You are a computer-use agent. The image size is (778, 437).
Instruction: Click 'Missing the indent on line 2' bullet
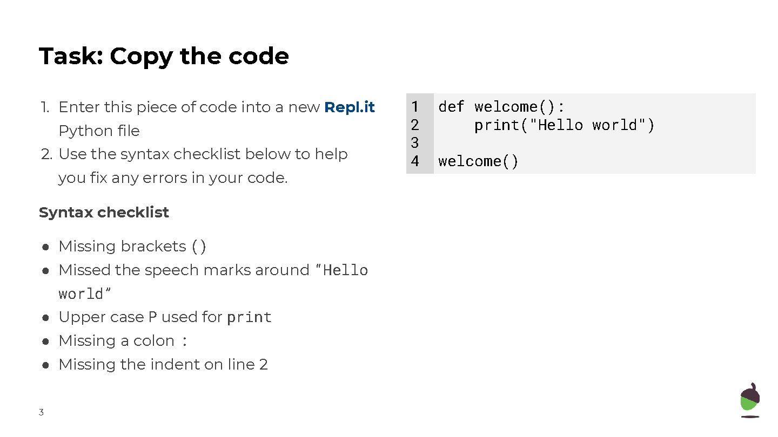tap(163, 365)
